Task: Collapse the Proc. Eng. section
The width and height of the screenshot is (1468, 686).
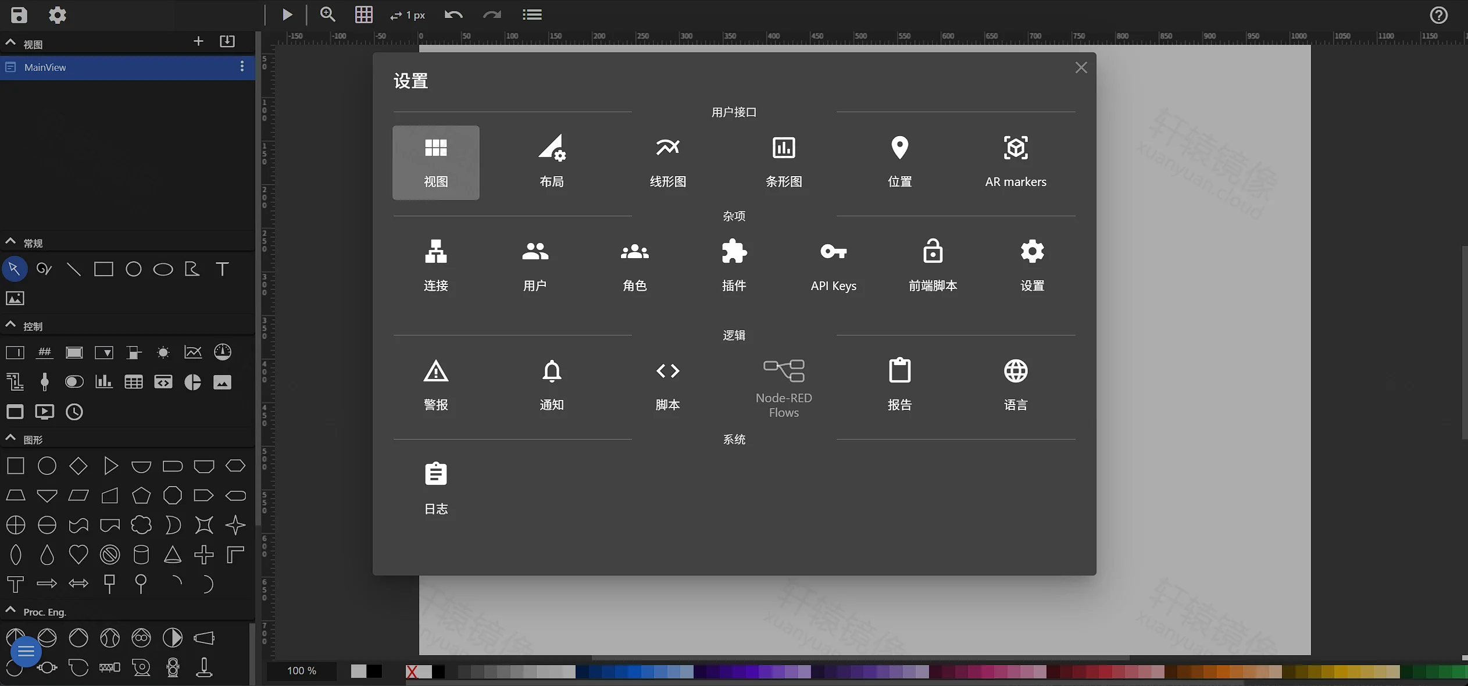Action: click(10, 610)
